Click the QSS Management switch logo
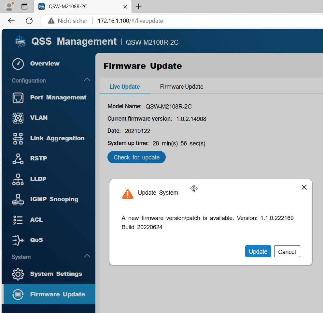Viewport: 323px width, 313px height. [x=20, y=41]
